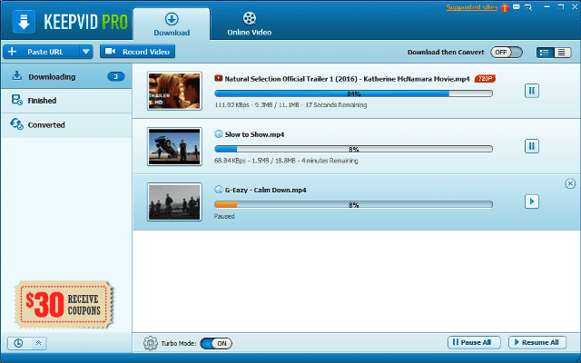Switch to compact list view icon
Viewport: 581px width, 363px height.
click(562, 53)
